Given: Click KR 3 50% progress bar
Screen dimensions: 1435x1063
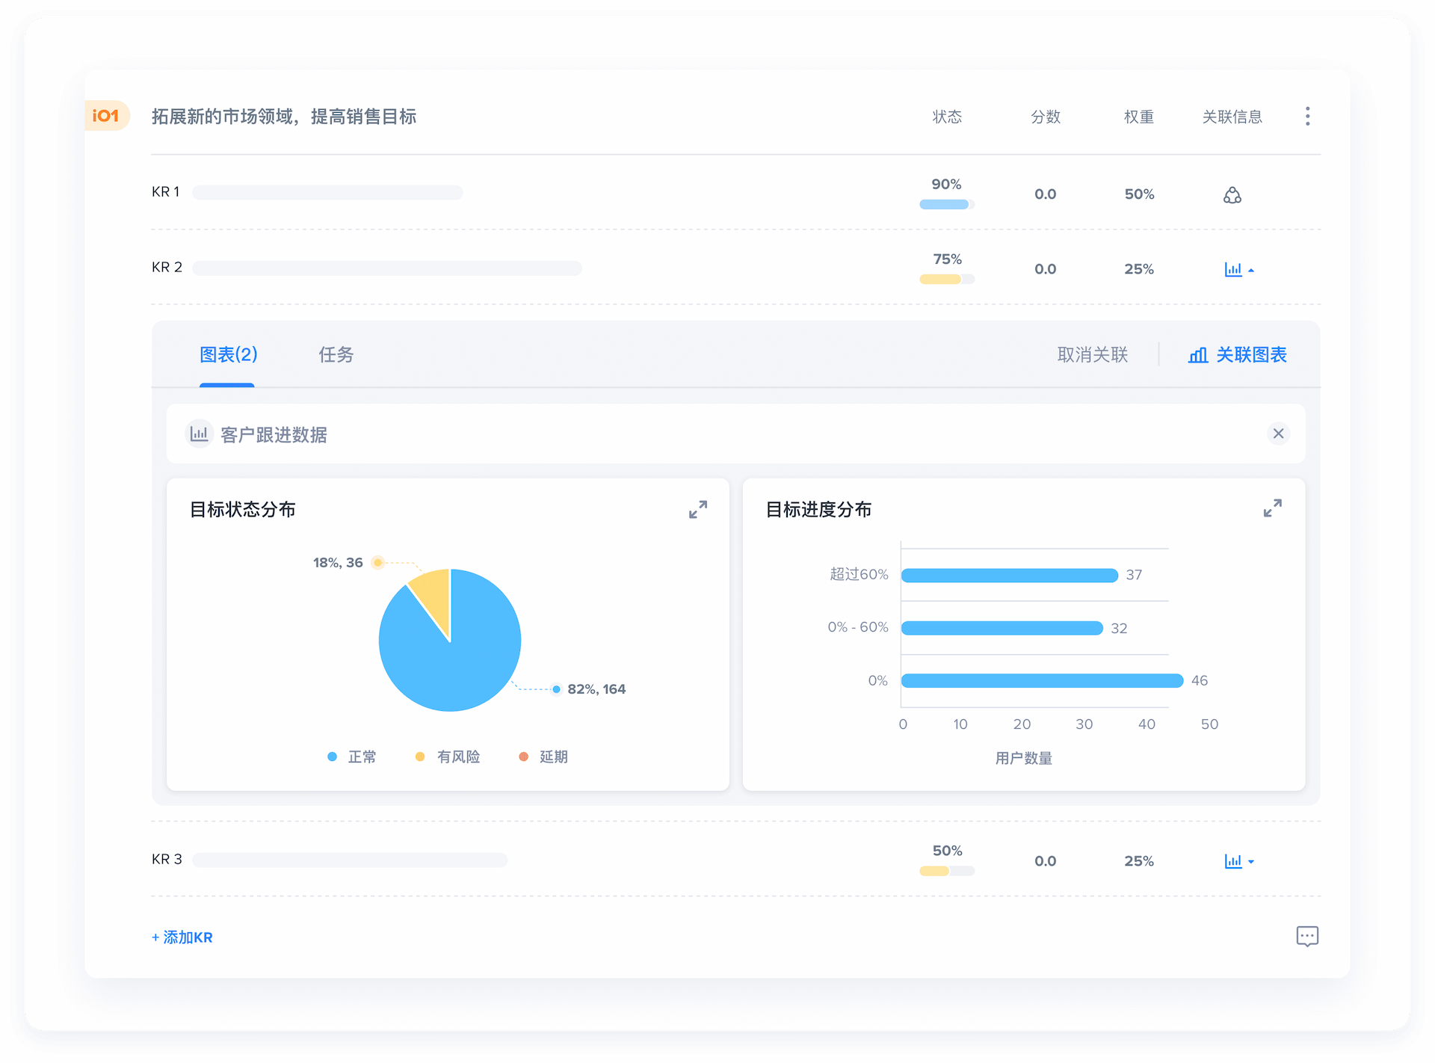Looking at the screenshot, I should (x=947, y=871).
